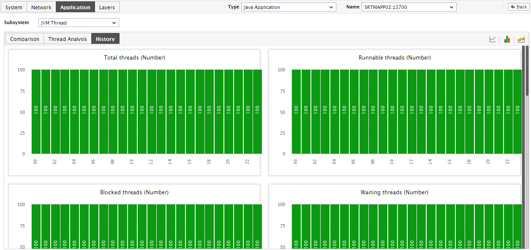The image size is (531, 250).
Task: Expand the Subsystem dropdown showing JVM Thread
Action: 79,23
